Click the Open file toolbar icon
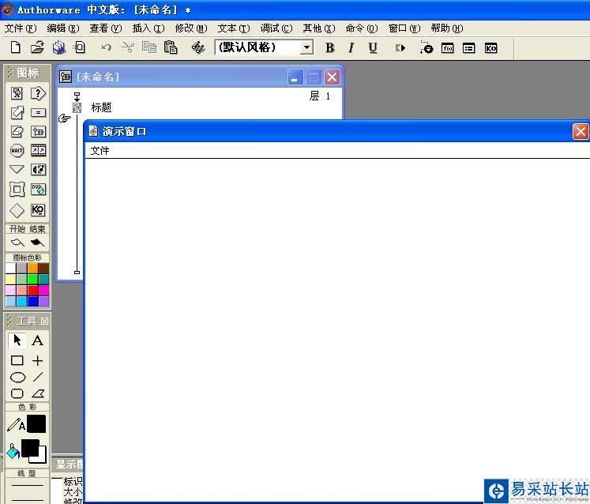 pos(37,48)
